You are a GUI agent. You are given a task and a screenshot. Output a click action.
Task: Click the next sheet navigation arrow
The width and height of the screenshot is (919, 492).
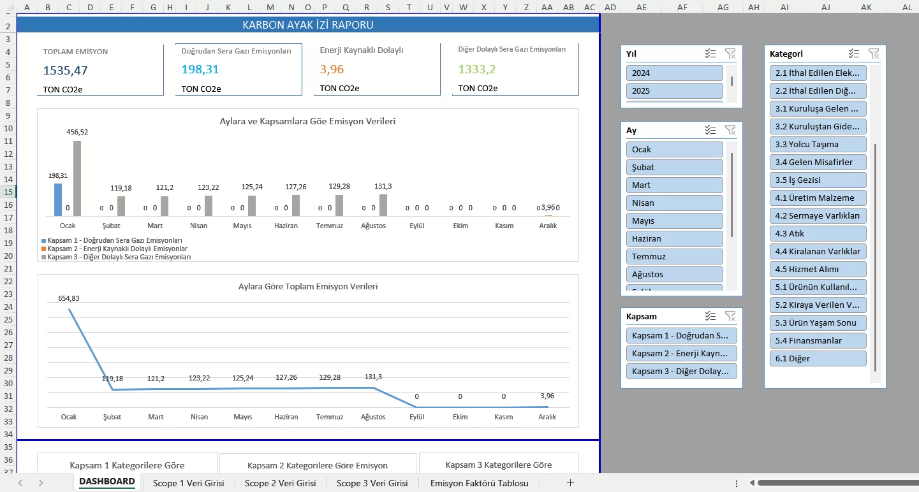click(41, 483)
